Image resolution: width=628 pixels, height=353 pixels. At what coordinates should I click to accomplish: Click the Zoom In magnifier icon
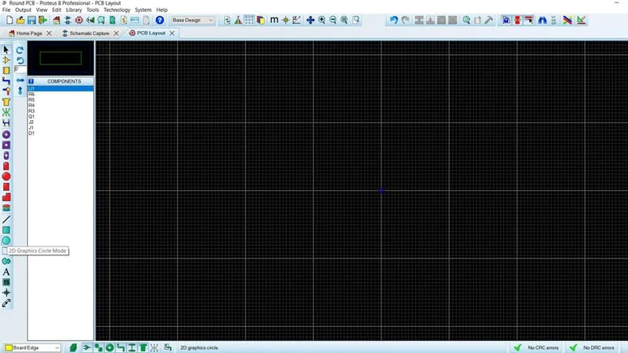tap(322, 20)
